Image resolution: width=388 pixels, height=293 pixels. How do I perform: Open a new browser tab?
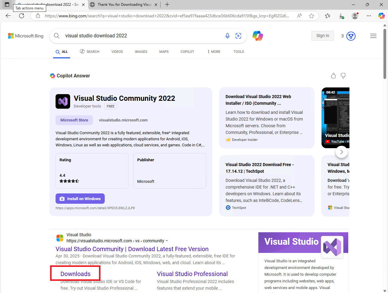coord(167,5)
